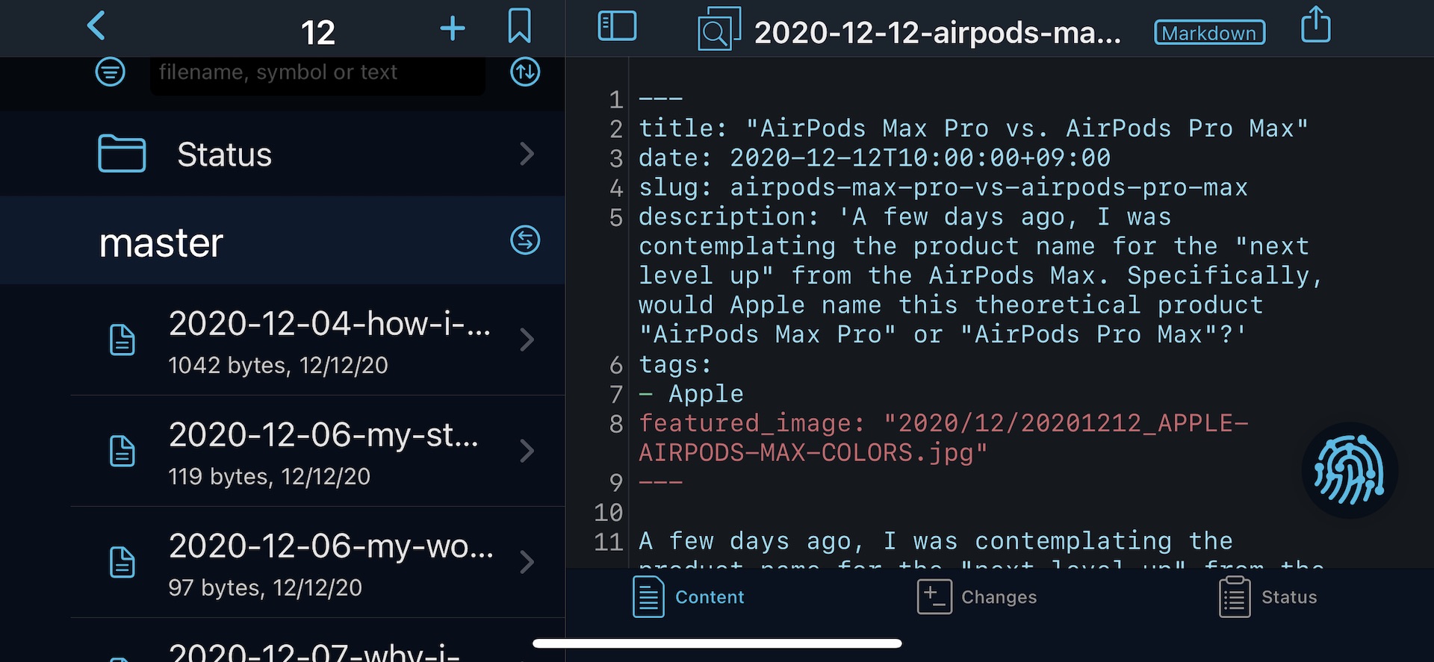Switch to the Changes tab
Viewport: 1434px width, 662px height.
(977, 597)
